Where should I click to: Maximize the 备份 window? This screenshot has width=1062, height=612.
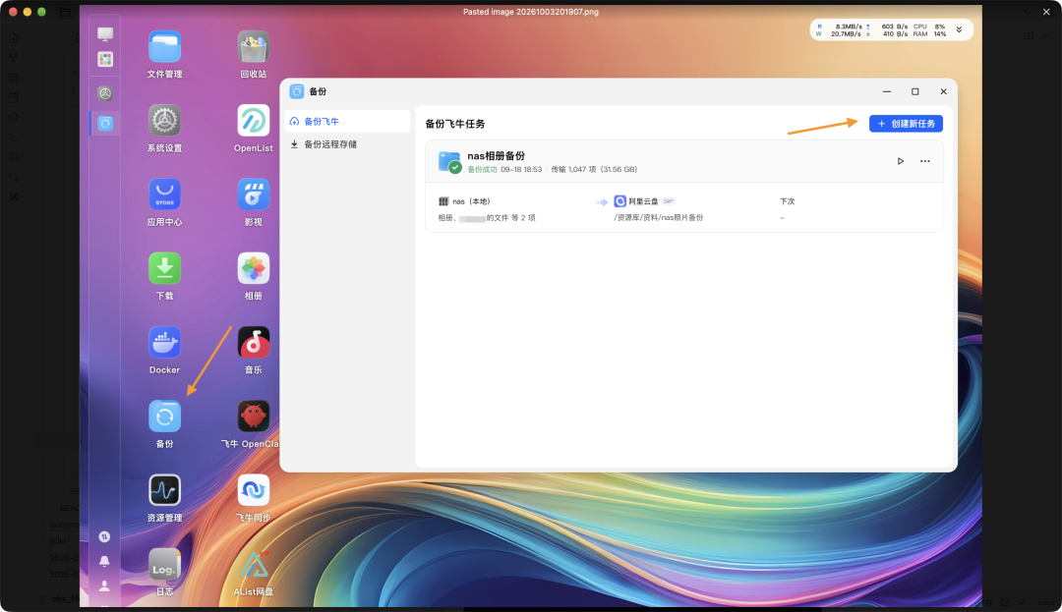pyautogui.click(x=915, y=92)
